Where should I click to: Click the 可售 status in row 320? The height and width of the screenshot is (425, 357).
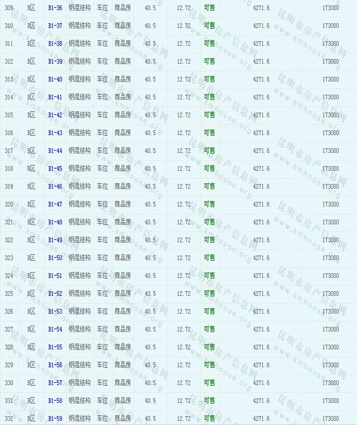[209, 205]
